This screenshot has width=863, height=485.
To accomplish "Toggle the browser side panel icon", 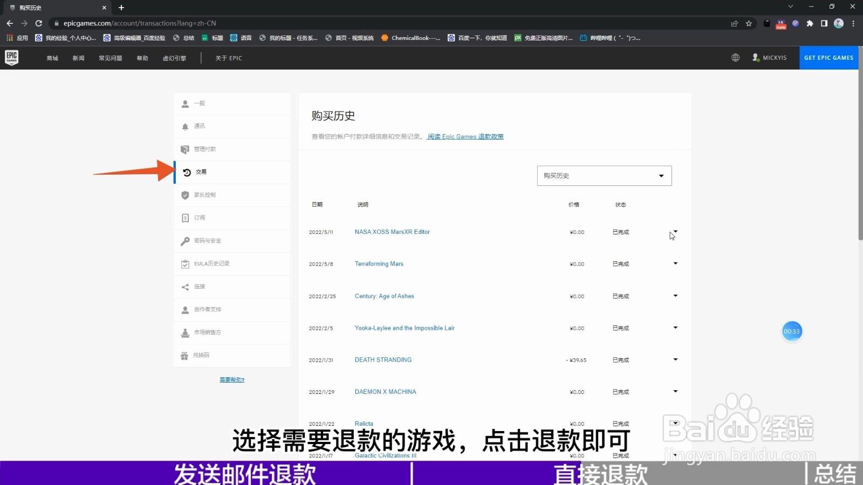I will pos(824,23).
